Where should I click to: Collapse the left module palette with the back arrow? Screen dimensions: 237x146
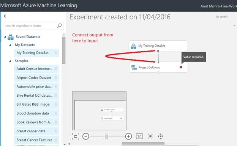(x=5, y=16)
